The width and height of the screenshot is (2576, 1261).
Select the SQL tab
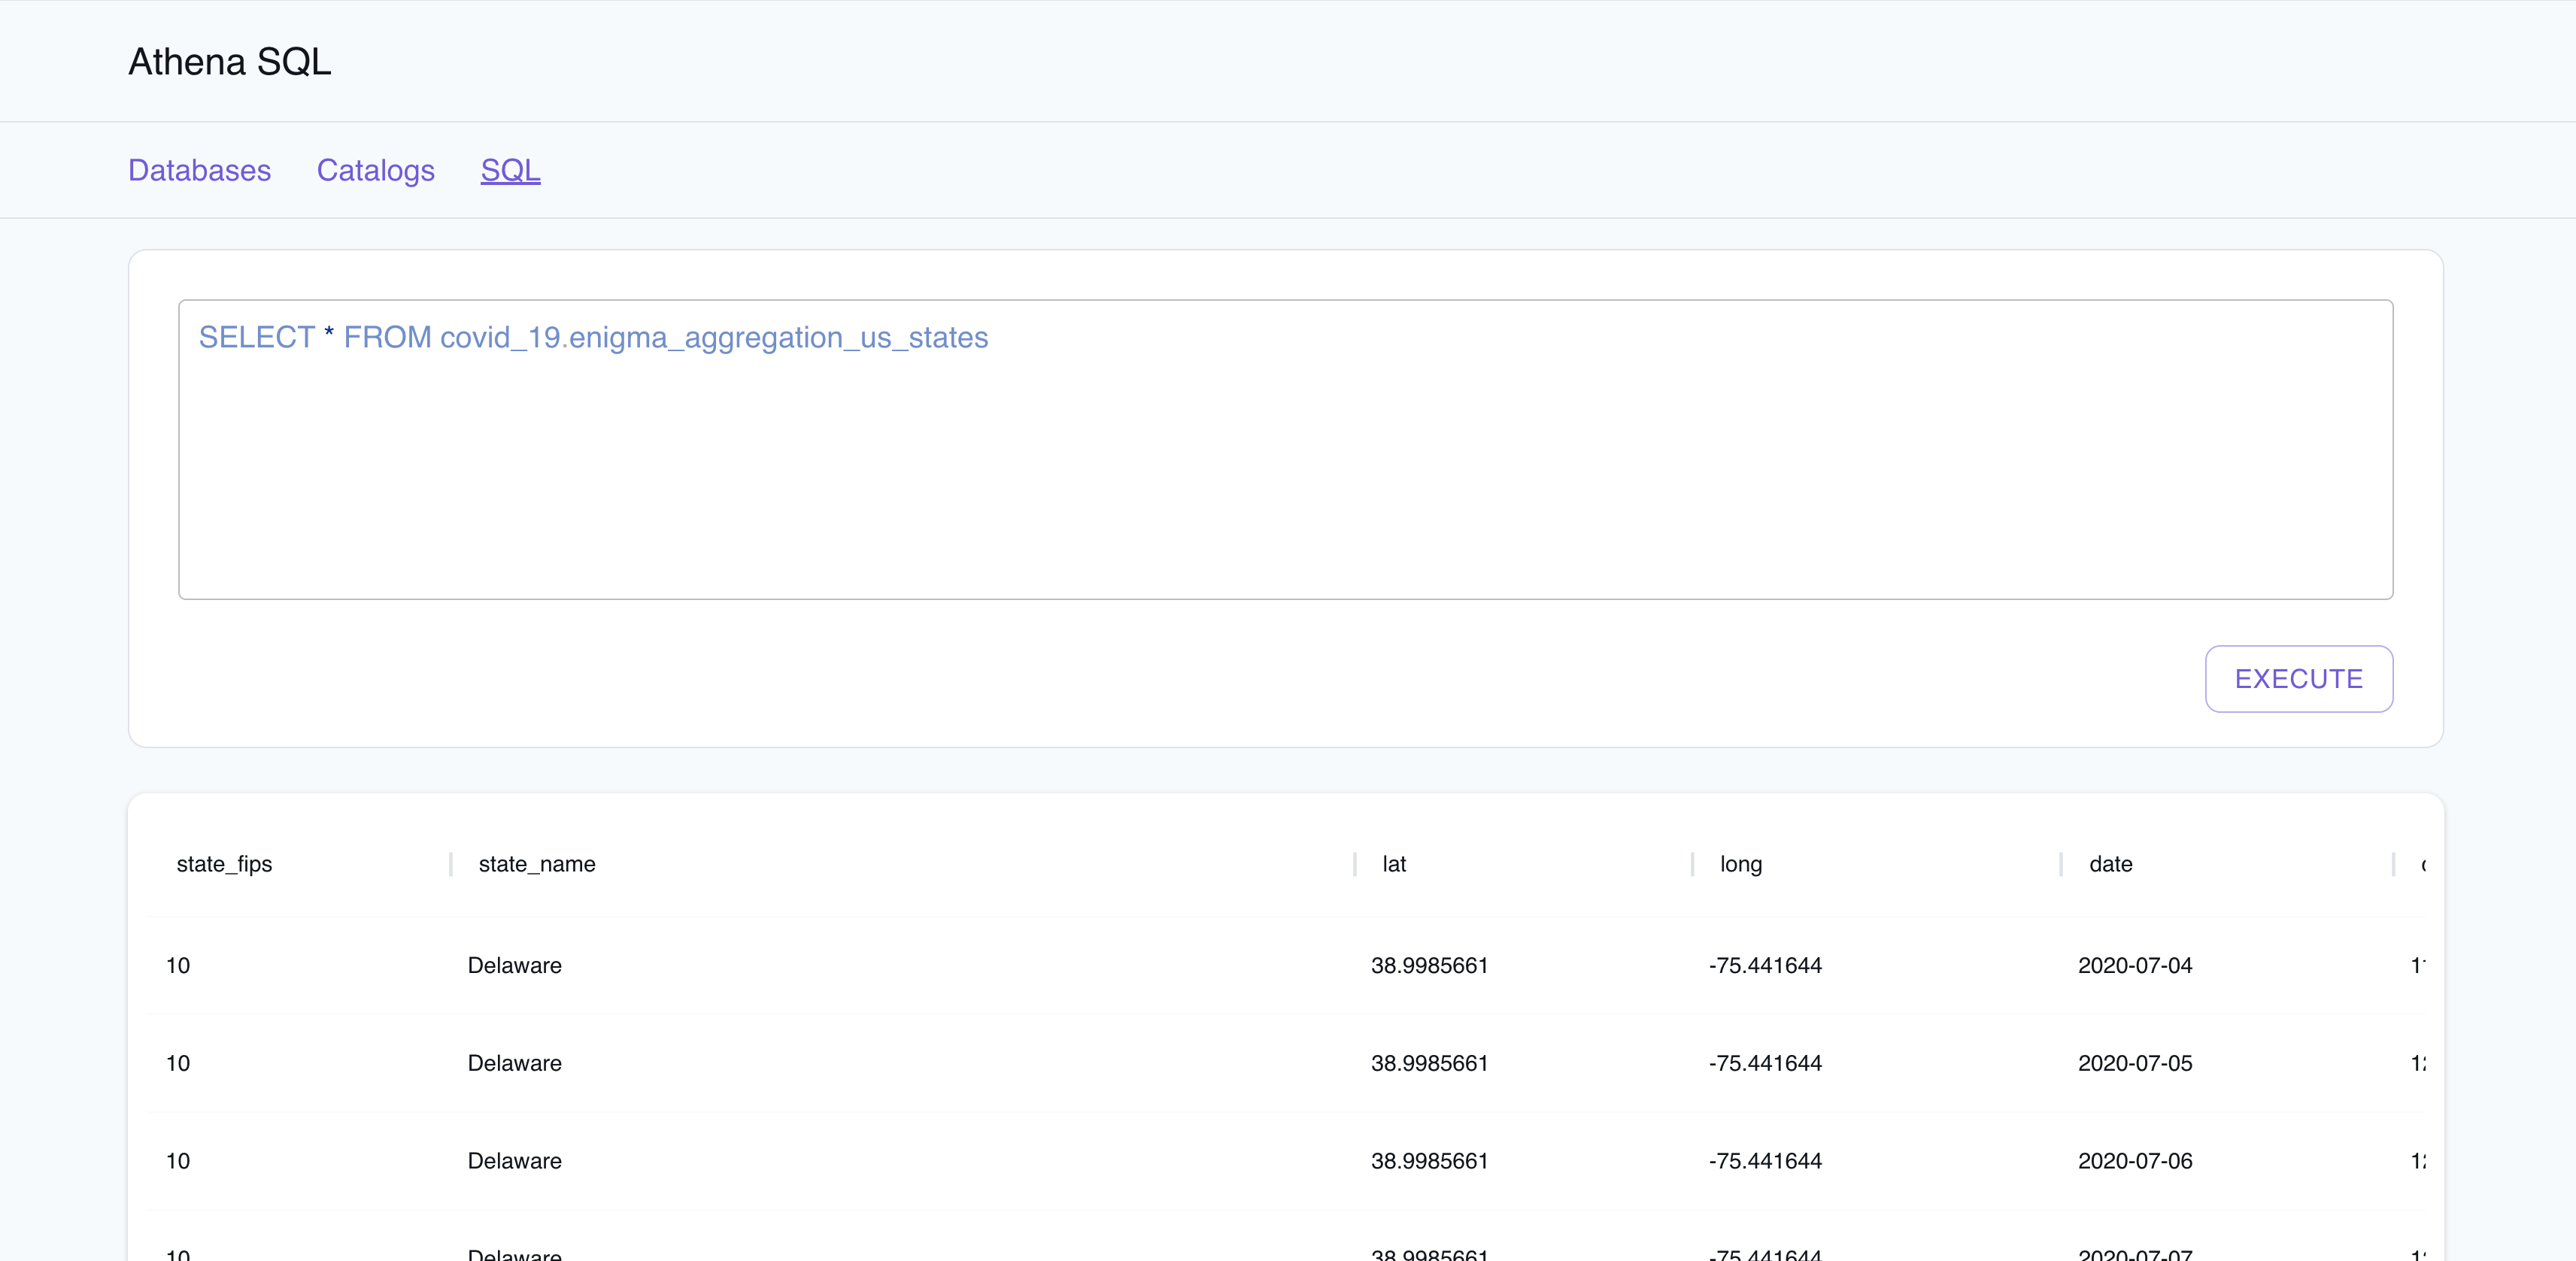(x=510, y=170)
